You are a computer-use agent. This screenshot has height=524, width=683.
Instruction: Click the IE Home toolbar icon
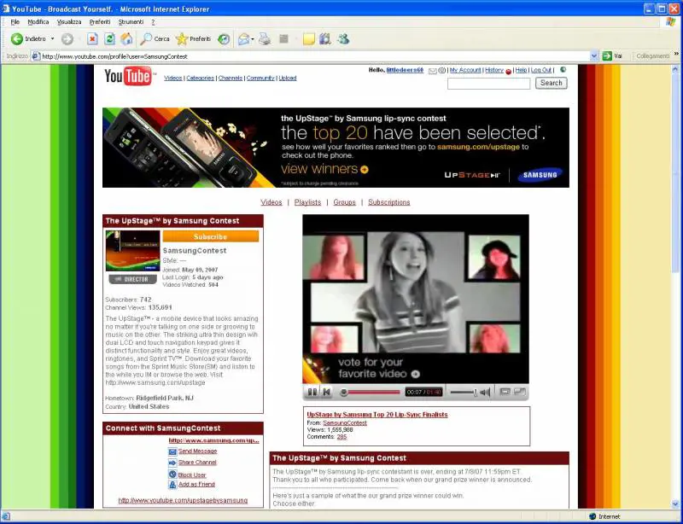126,38
